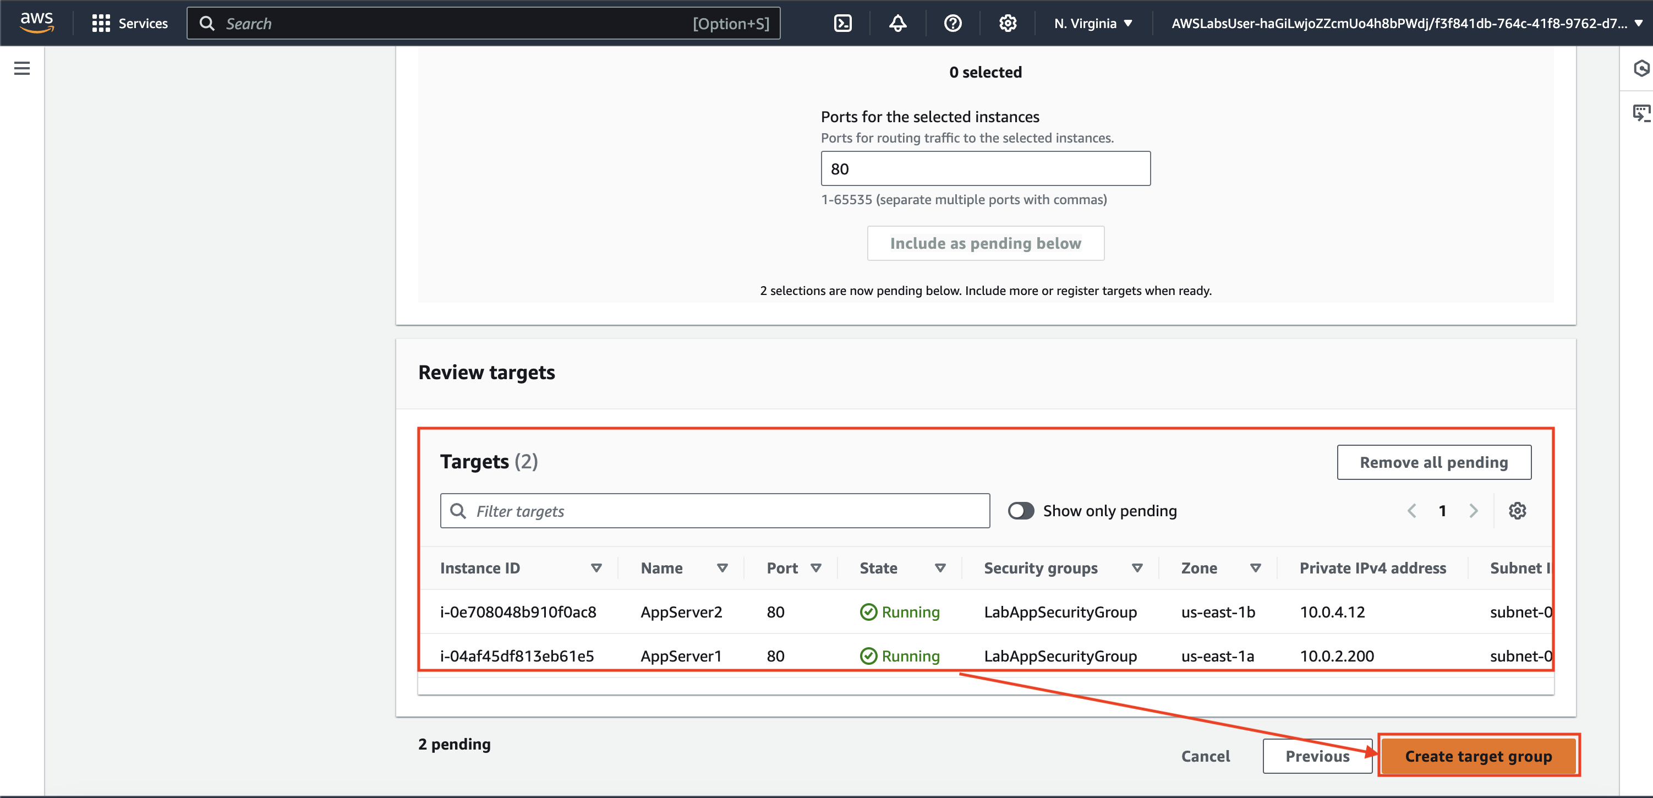Click the Filter targets search field

(x=715, y=511)
